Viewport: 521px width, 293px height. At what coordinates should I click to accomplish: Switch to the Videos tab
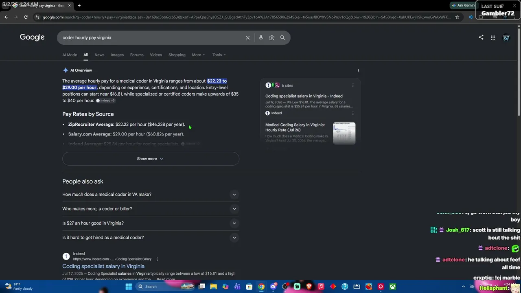point(156,55)
